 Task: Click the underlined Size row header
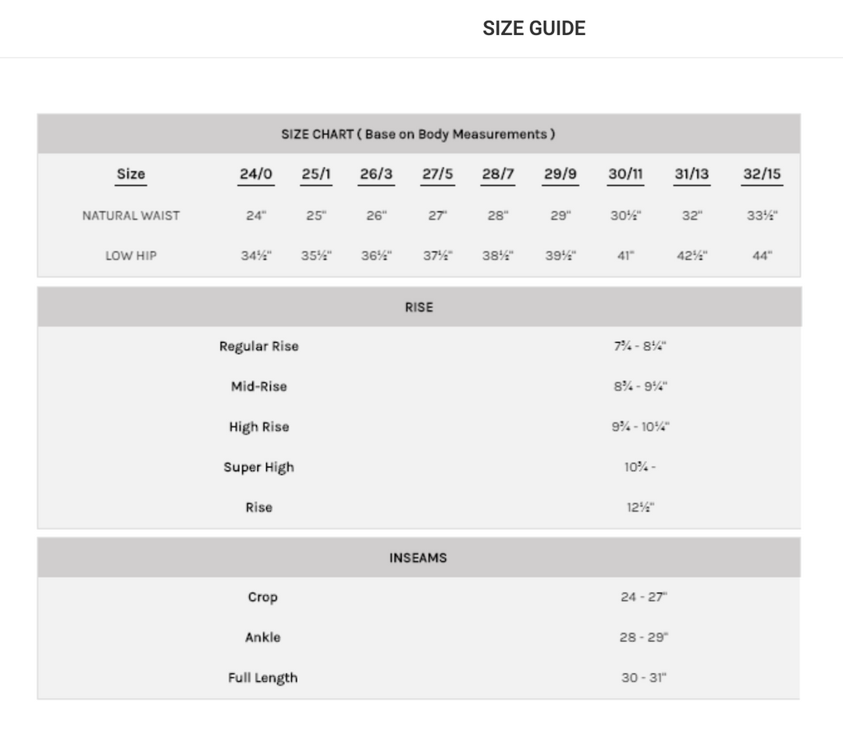(x=131, y=174)
